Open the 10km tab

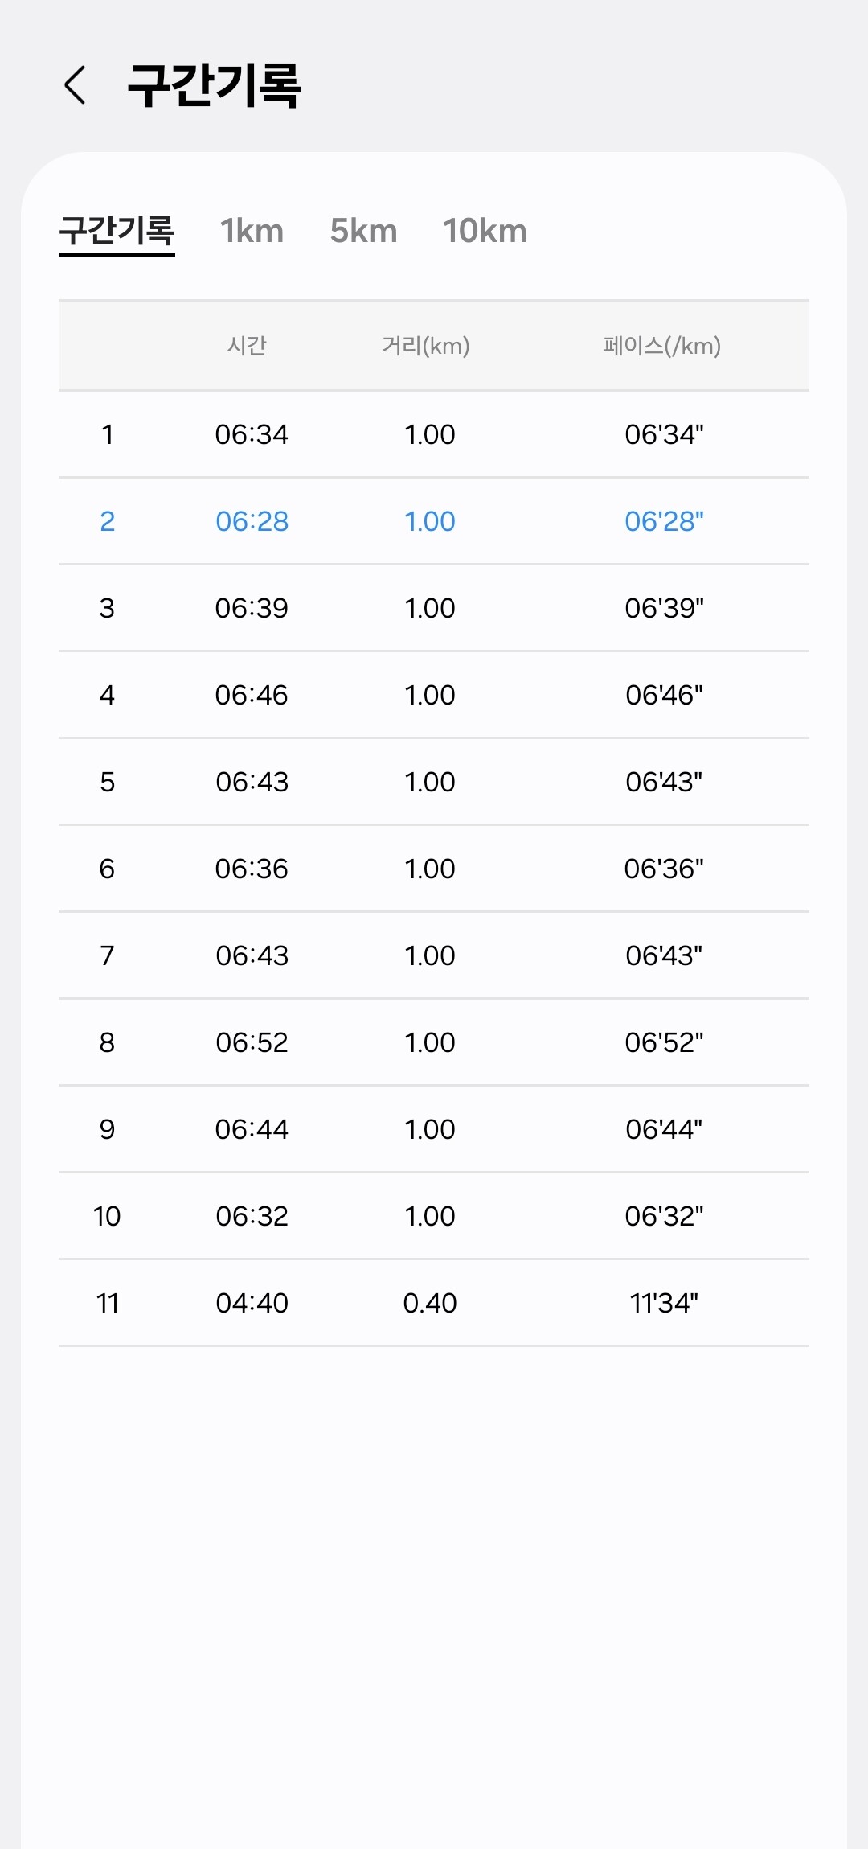[x=485, y=232]
